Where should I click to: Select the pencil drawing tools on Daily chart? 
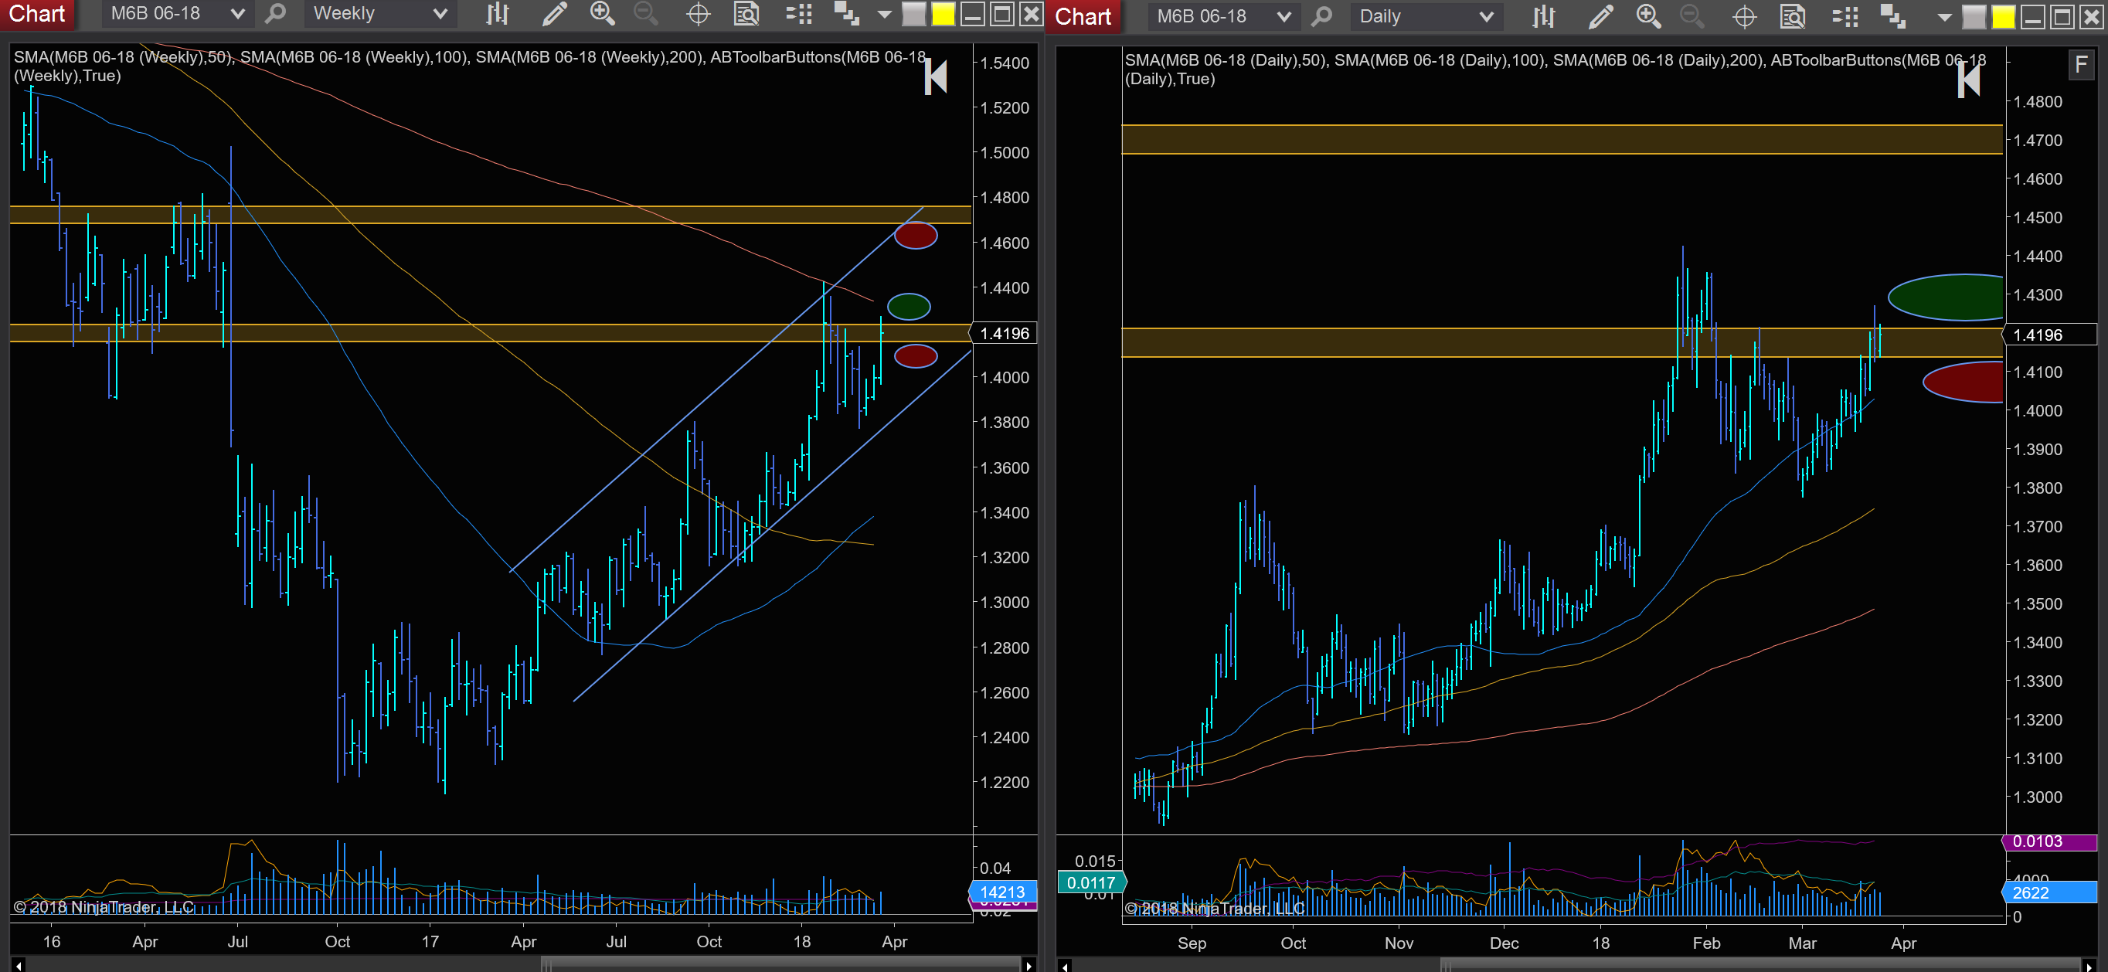point(1600,16)
